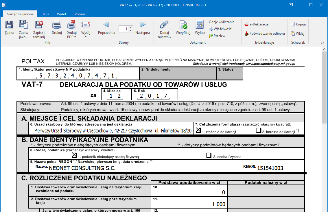Click the page number input field
This screenshot has height=212, width=328.
click(x=124, y=29)
